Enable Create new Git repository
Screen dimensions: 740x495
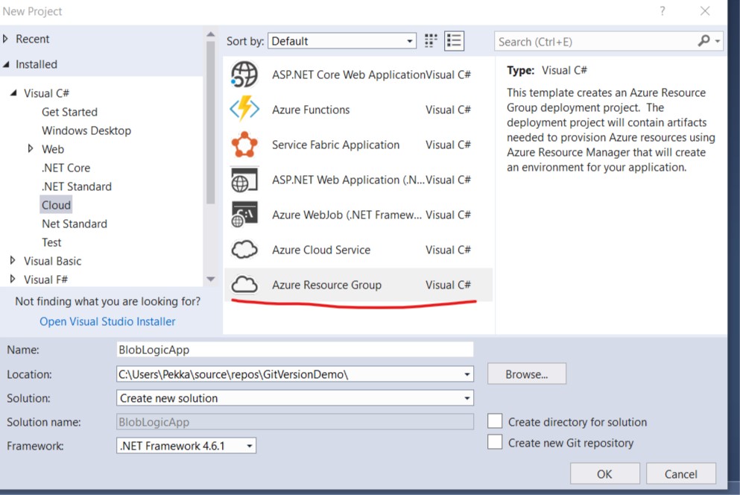click(x=495, y=442)
